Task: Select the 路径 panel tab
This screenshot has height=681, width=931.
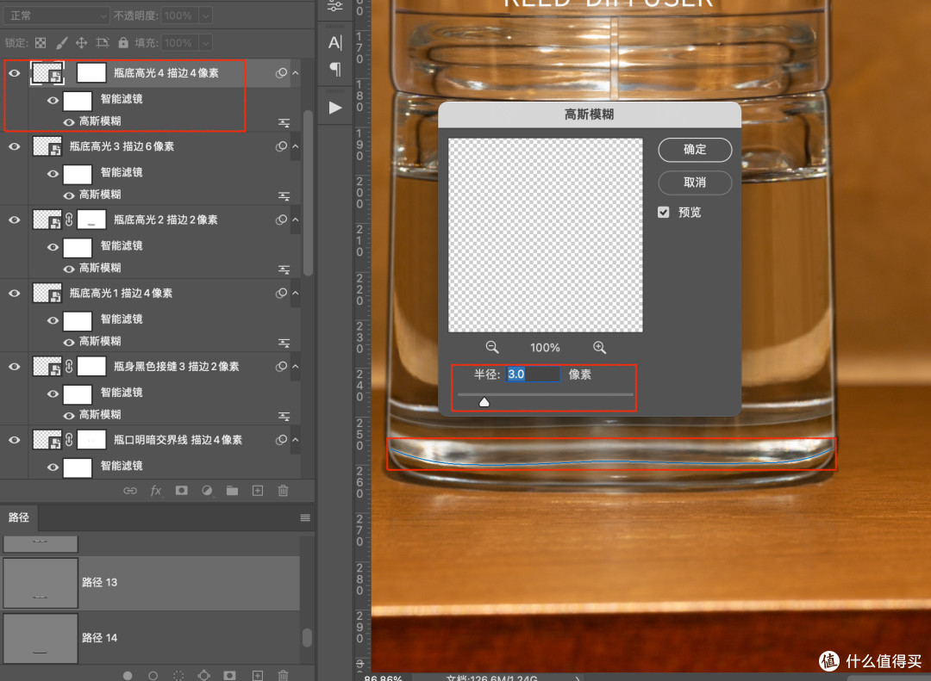Action: [18, 517]
